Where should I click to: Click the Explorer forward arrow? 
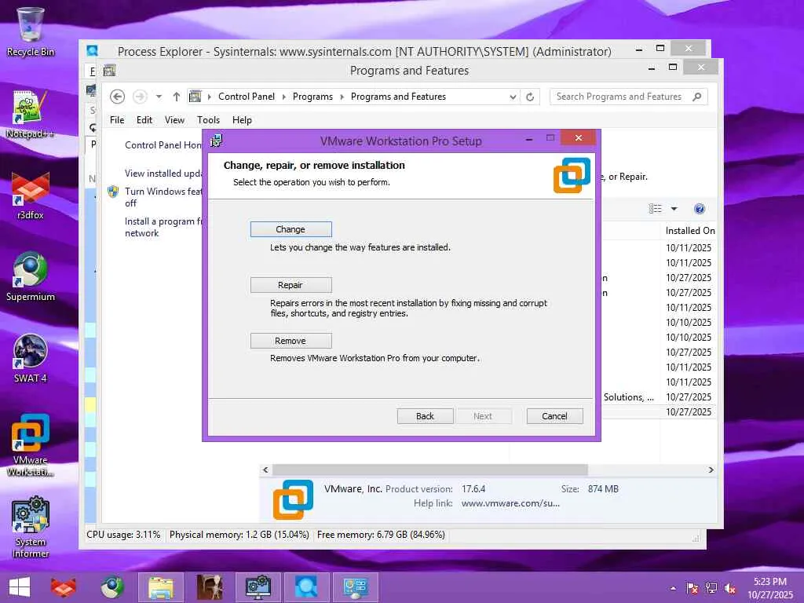[x=140, y=97]
